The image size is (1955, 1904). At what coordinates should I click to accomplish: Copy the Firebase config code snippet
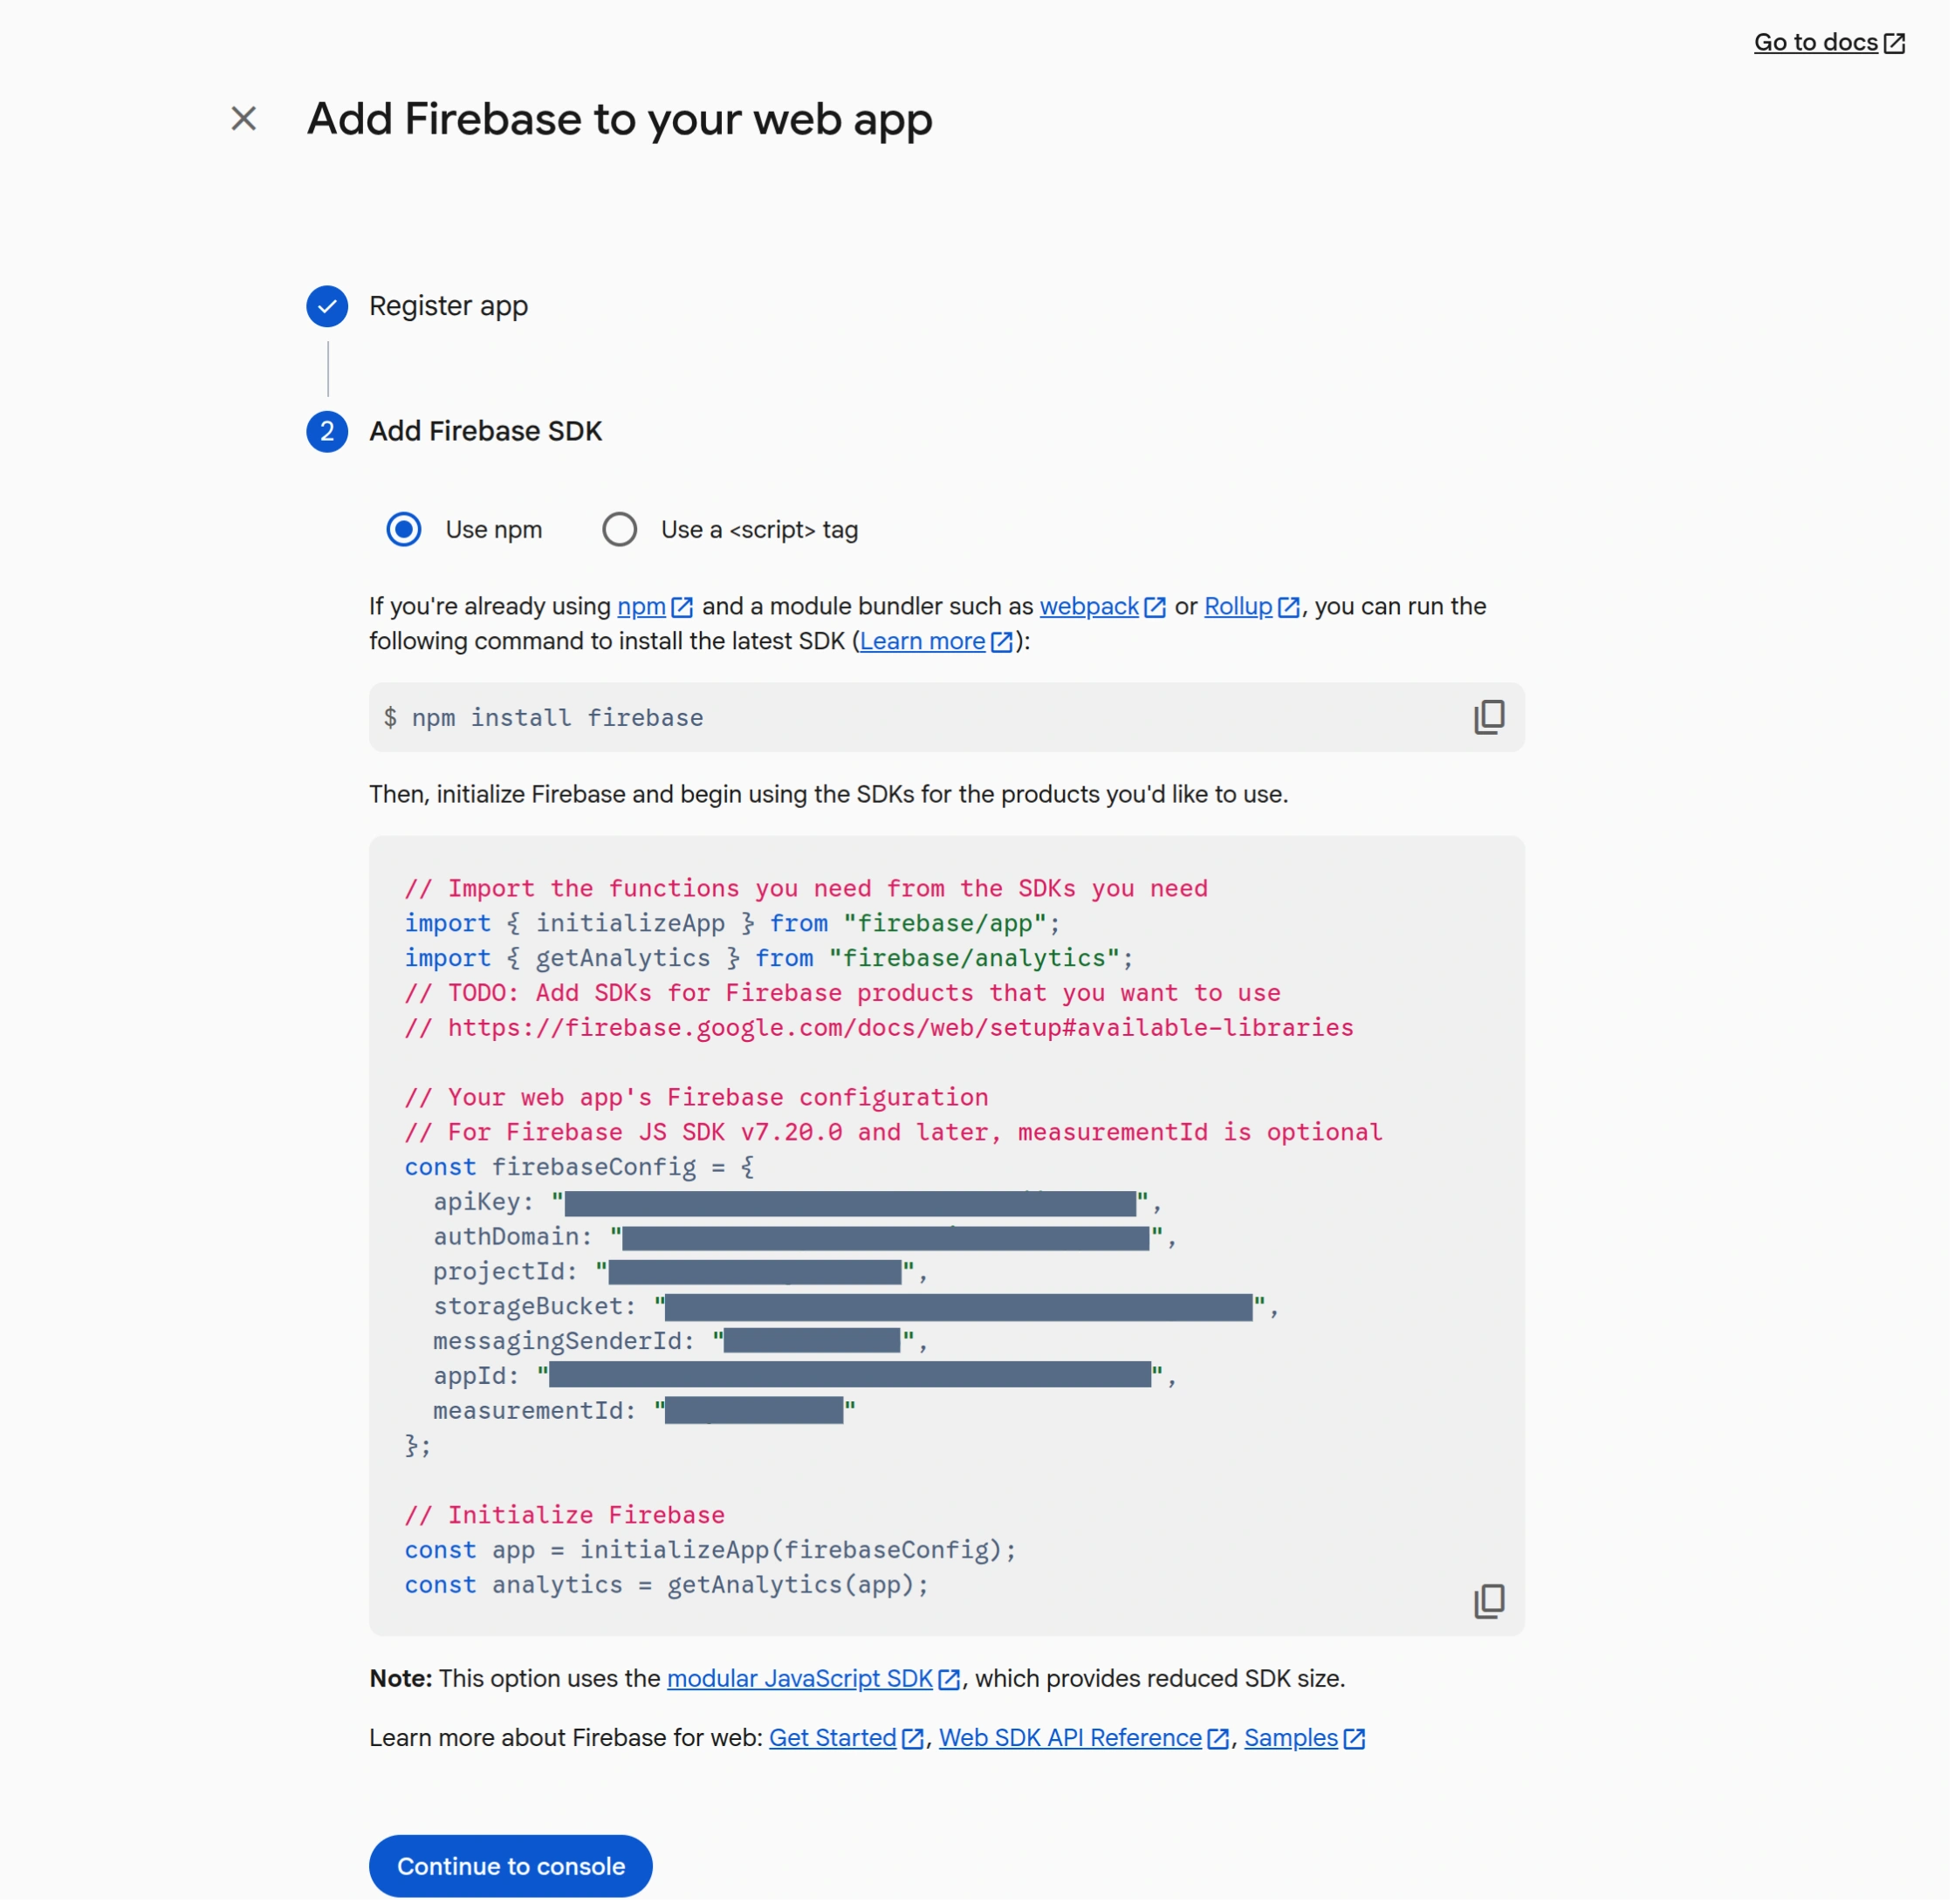[x=1493, y=1606]
